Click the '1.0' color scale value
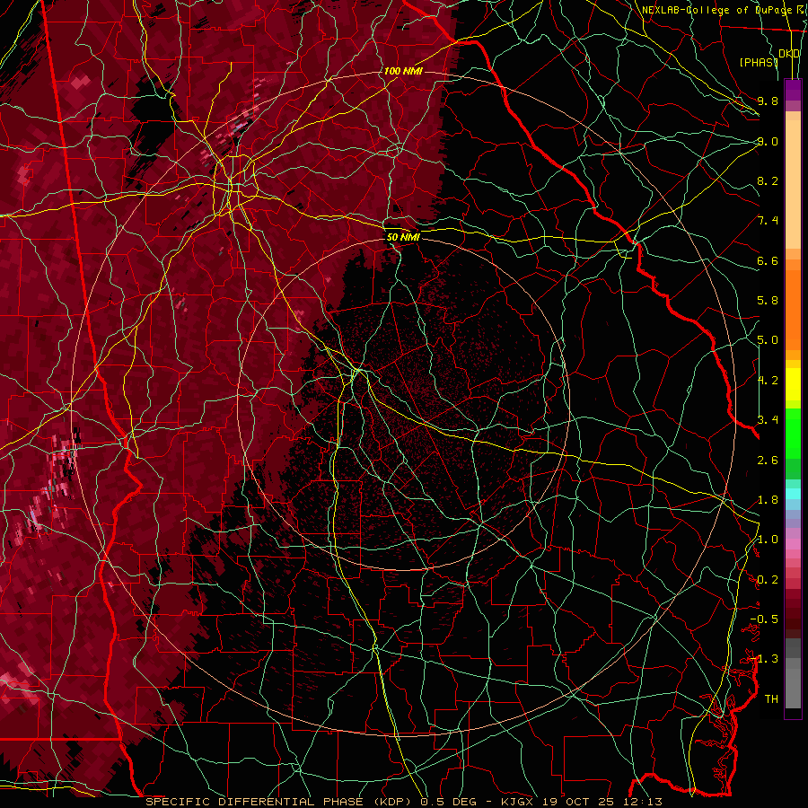Screen dimensions: 808x808 coord(768,540)
